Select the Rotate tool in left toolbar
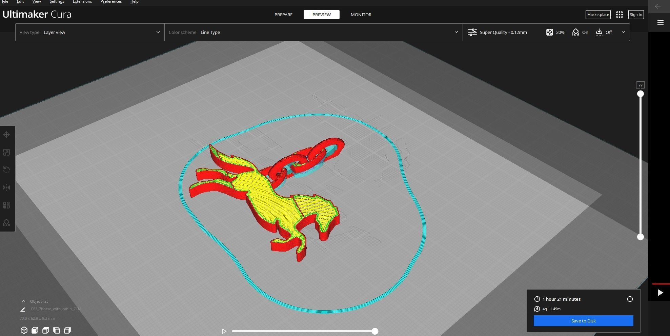 click(6, 170)
